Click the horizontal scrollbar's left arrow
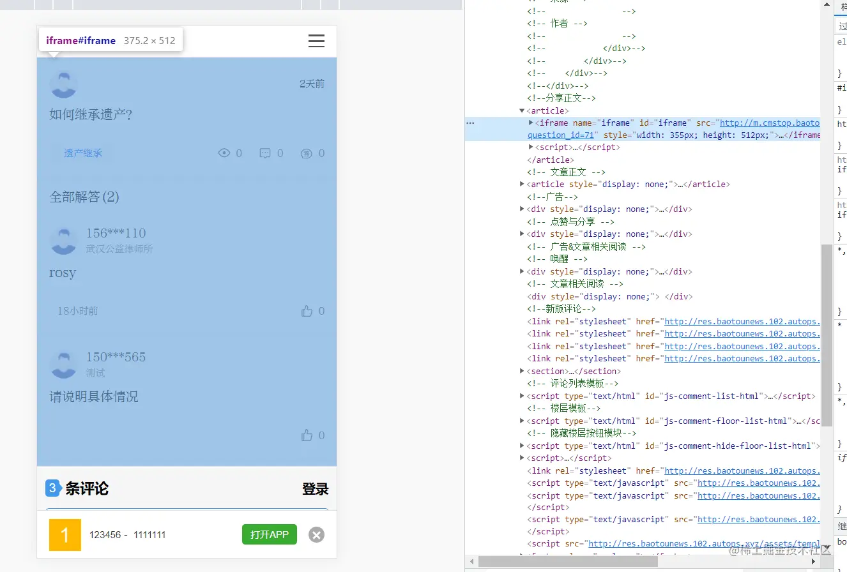This screenshot has height=572, width=847. pyautogui.click(x=471, y=562)
